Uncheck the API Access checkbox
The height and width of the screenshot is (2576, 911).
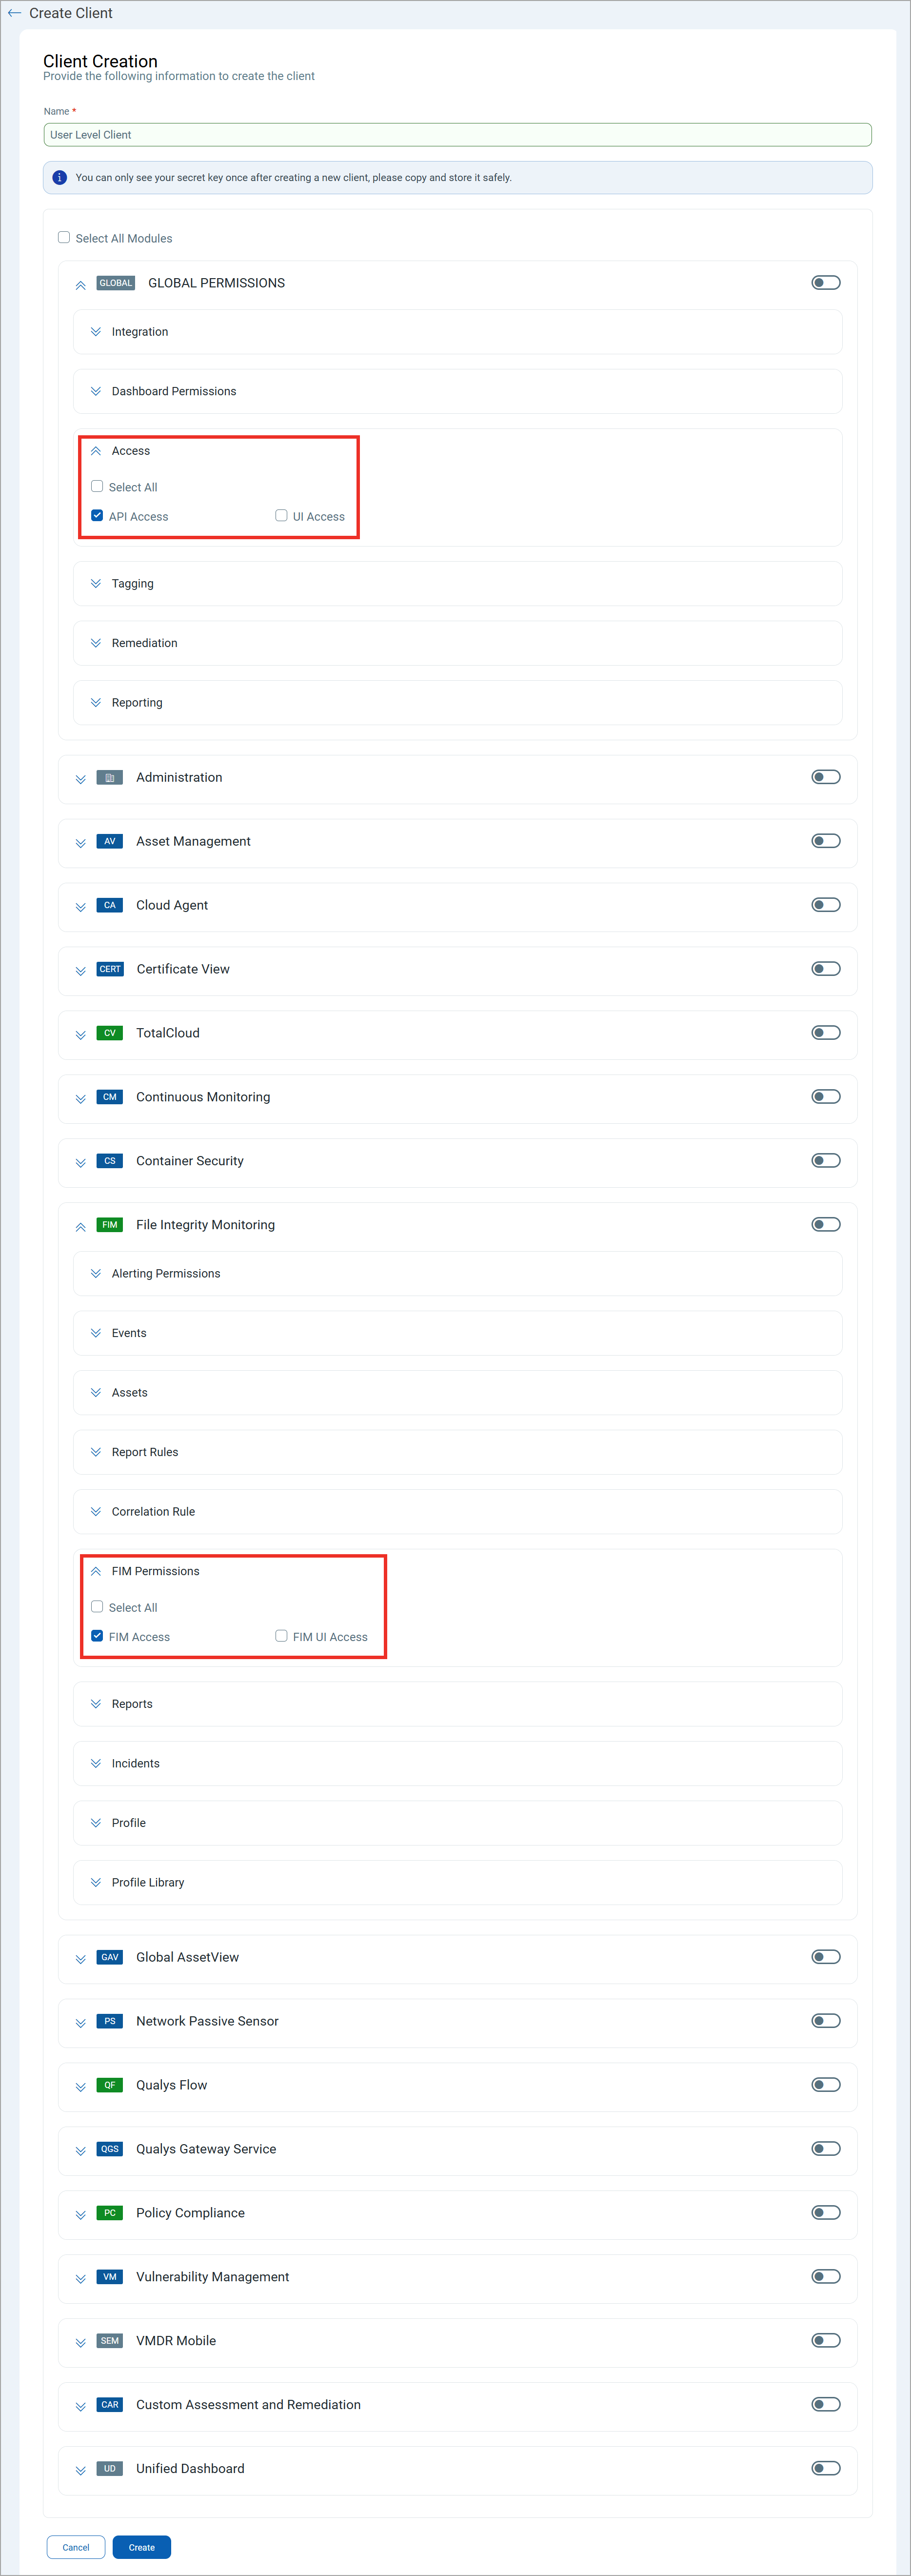tap(97, 515)
